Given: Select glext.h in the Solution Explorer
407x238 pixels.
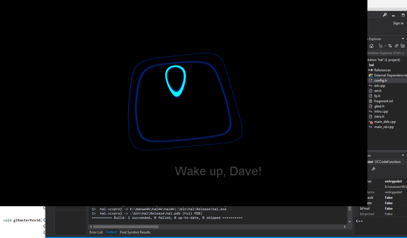Looking at the screenshot, I should 379,106.
